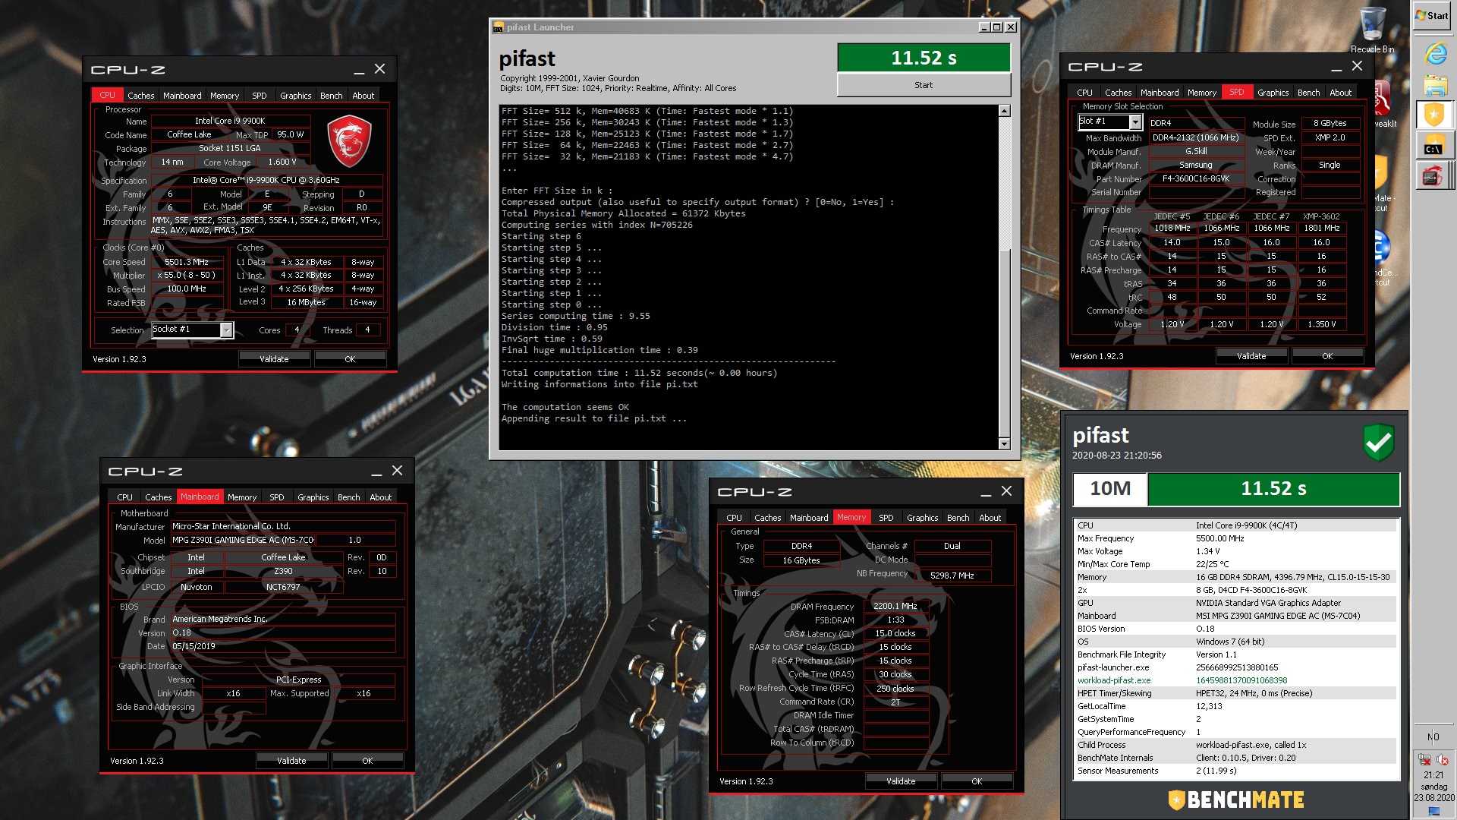This screenshot has width=1457, height=820.
Task: Click OK in the CPU-Z Memory window
Action: 977,781
